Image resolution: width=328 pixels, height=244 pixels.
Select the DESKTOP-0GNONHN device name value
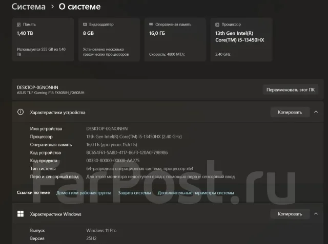coord(107,128)
